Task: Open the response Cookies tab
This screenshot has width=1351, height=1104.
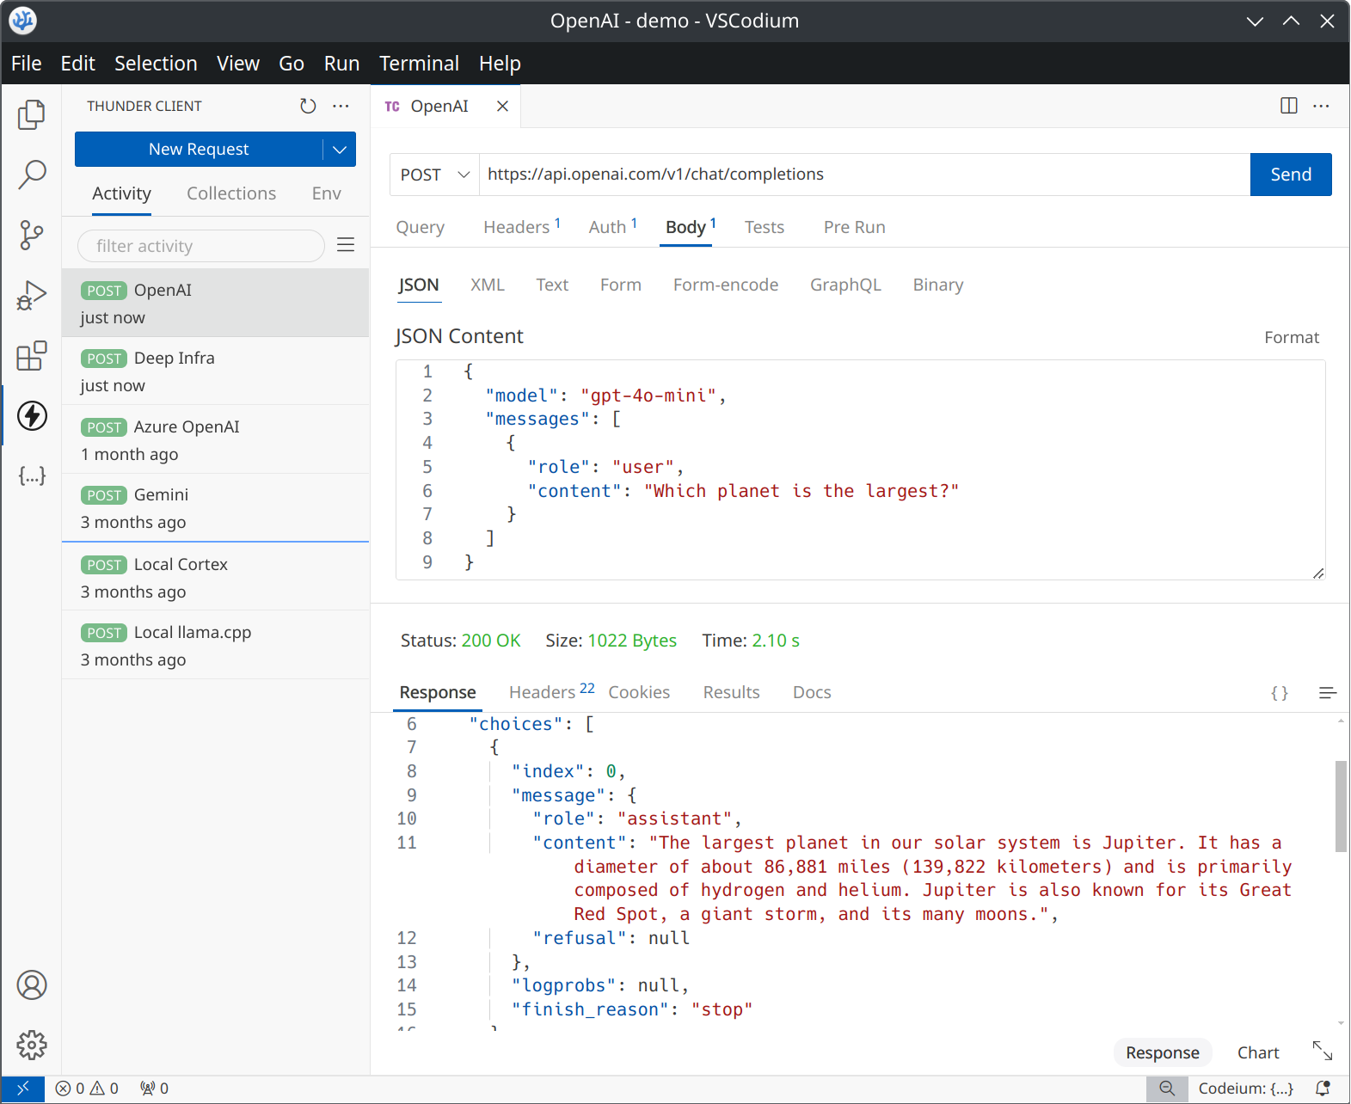Action: pos(639,692)
